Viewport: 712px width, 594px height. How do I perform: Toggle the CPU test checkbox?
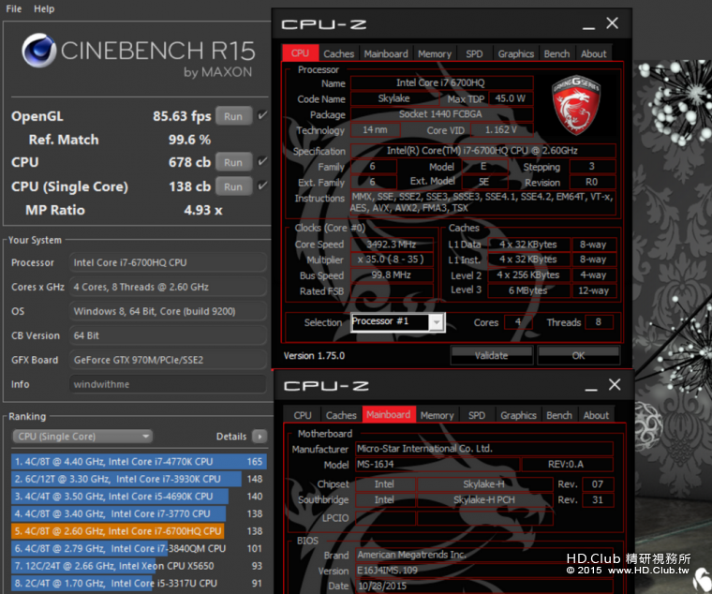[262, 161]
